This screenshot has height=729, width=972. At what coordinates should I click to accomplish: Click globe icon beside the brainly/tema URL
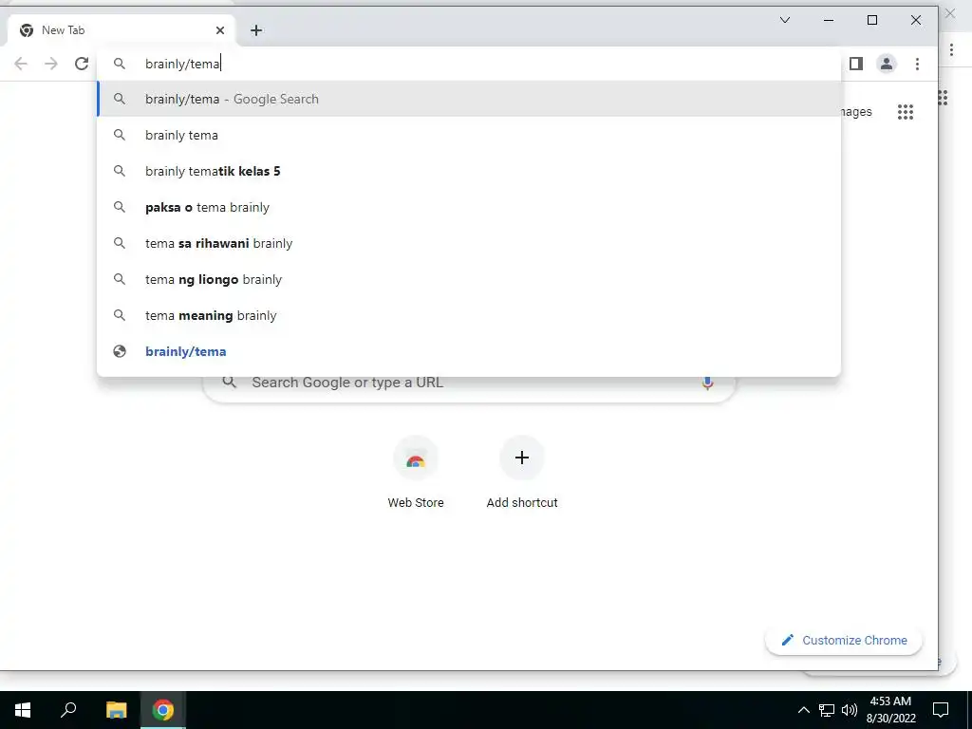tap(120, 351)
